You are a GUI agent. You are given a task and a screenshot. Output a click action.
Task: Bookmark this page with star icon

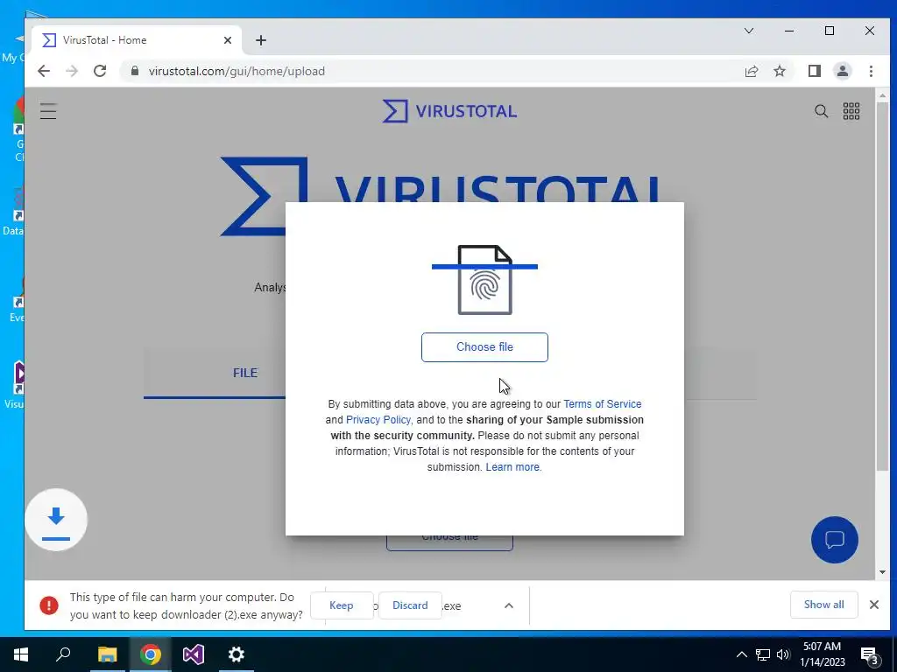(780, 71)
